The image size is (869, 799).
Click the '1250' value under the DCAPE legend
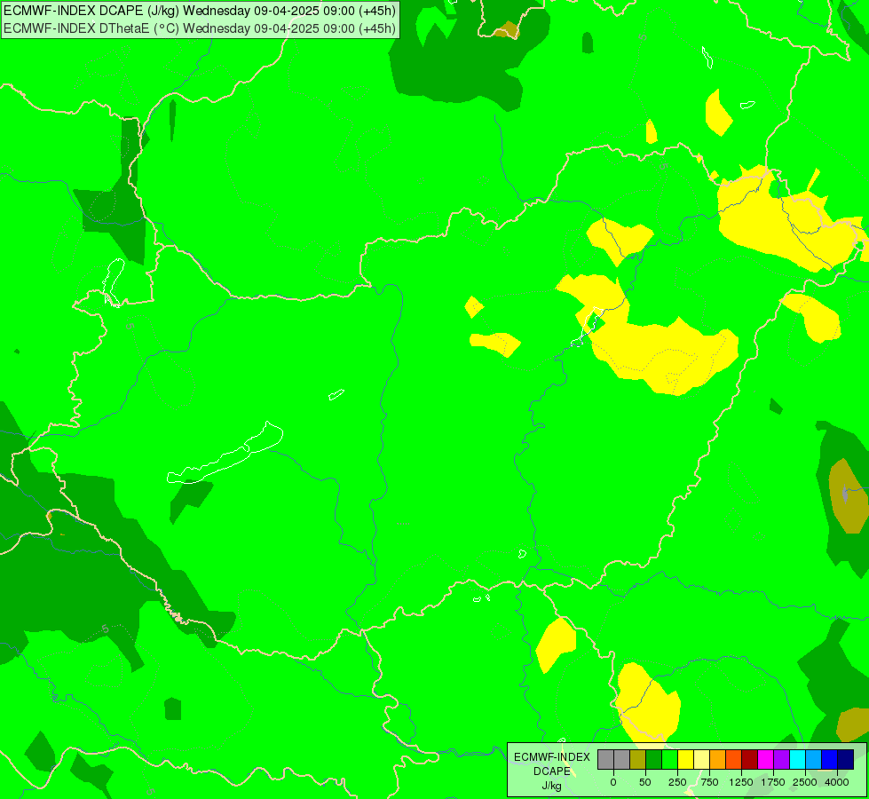coord(741,782)
